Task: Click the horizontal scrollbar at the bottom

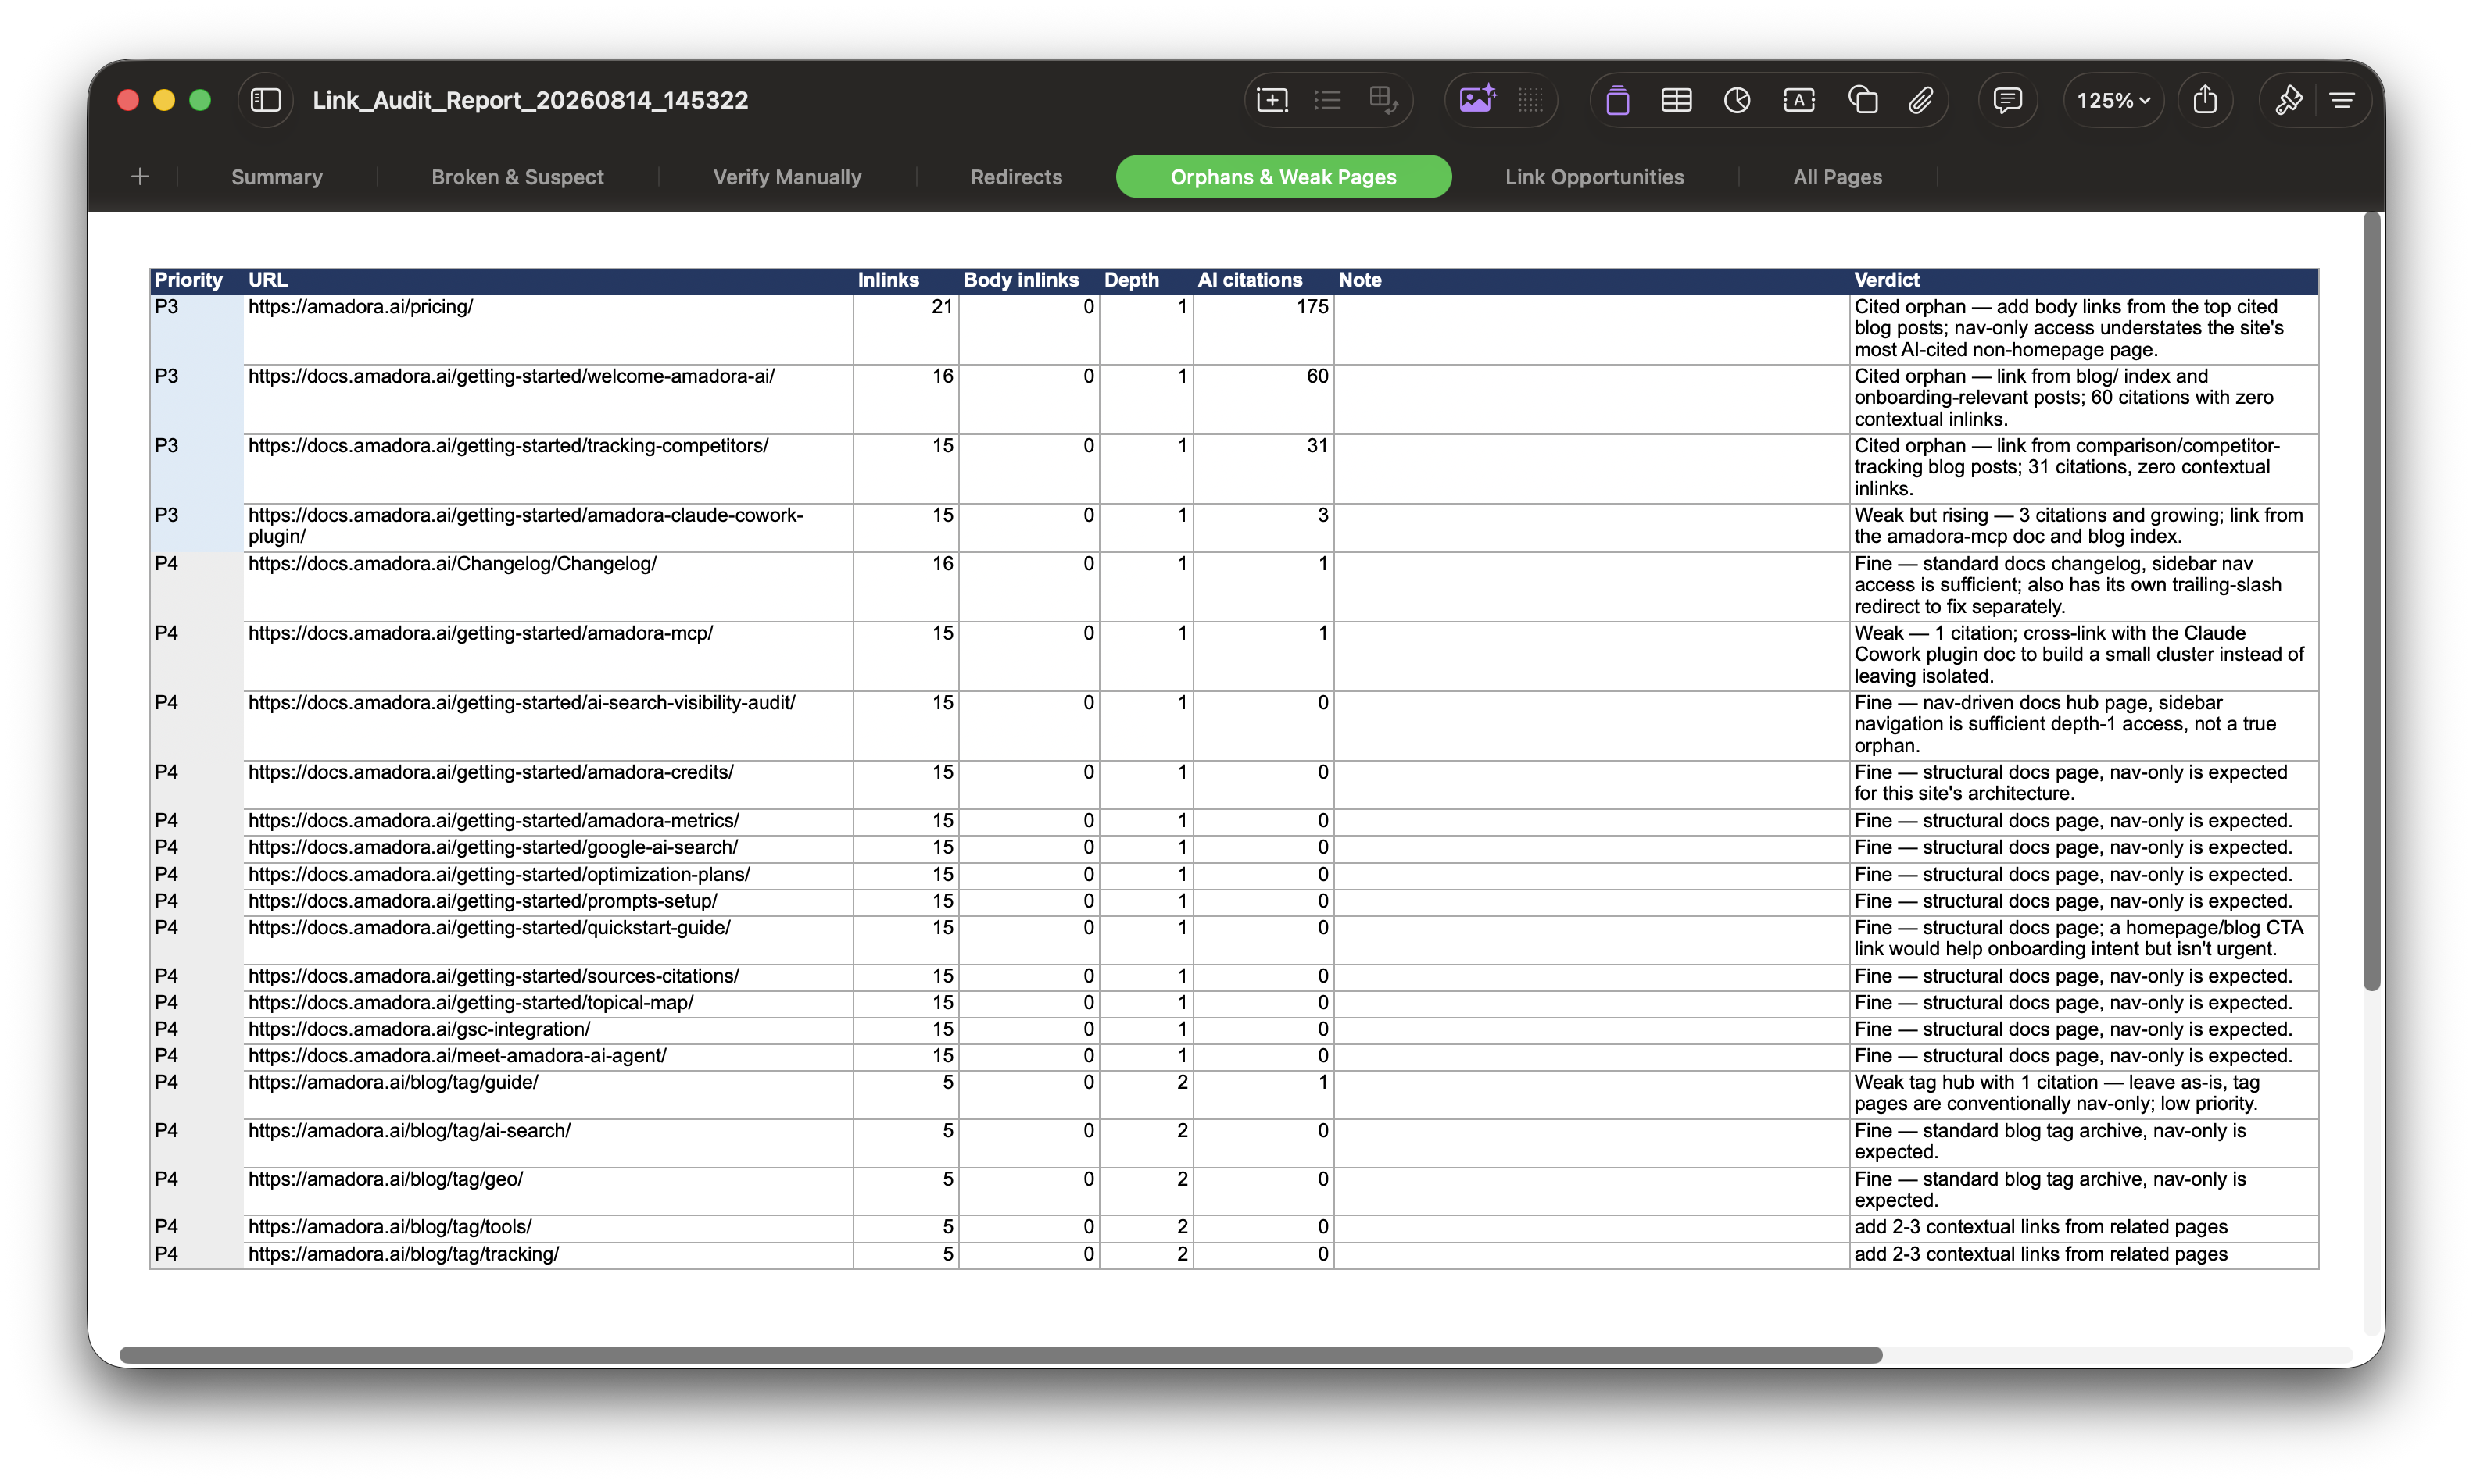Action: click(x=1000, y=1355)
